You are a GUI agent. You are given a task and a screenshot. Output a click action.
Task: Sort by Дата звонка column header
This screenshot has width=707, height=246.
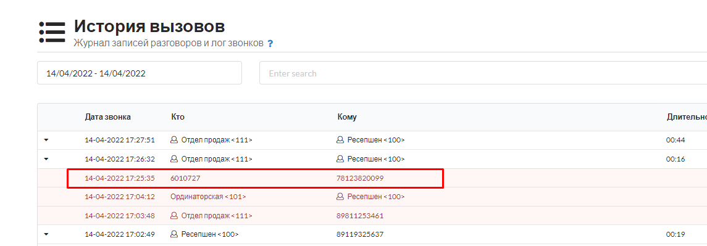pyautogui.click(x=108, y=117)
